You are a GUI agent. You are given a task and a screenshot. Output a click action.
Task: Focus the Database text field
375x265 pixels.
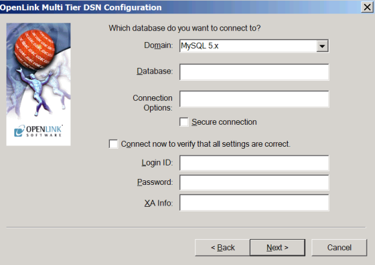[x=254, y=72]
